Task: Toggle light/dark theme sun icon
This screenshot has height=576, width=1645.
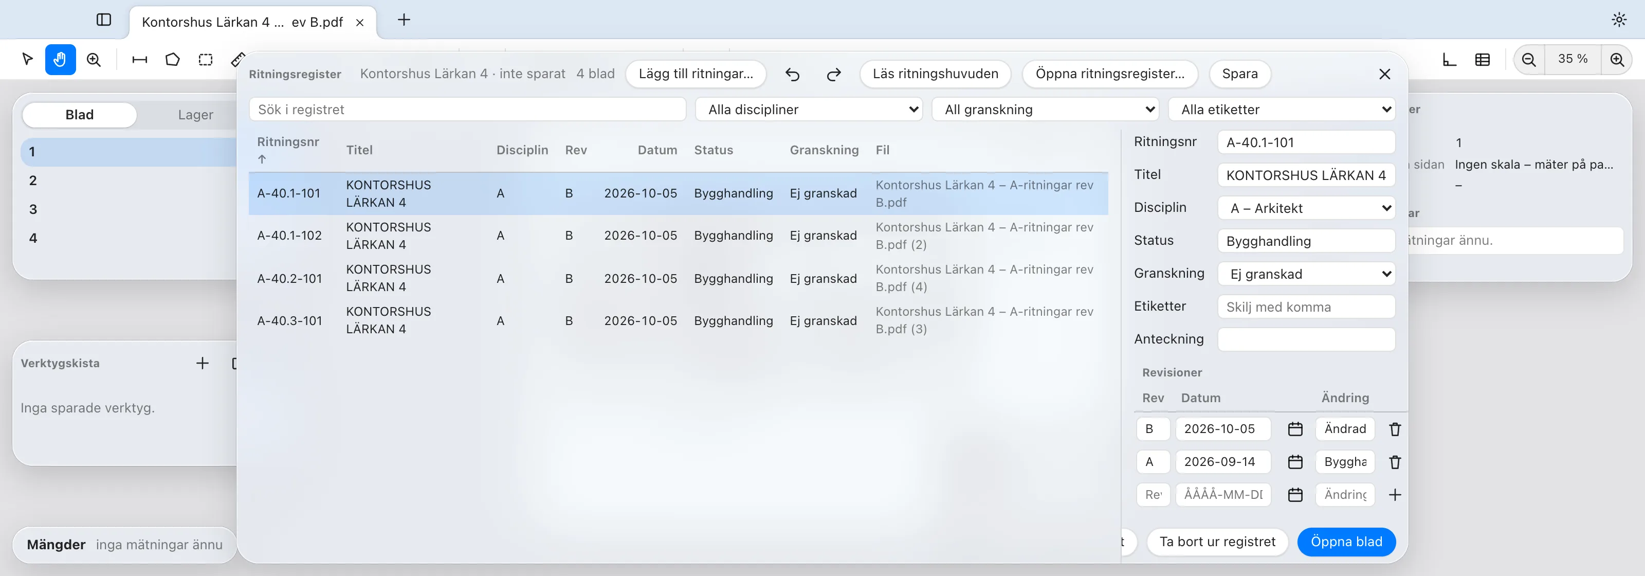Action: (x=1619, y=20)
